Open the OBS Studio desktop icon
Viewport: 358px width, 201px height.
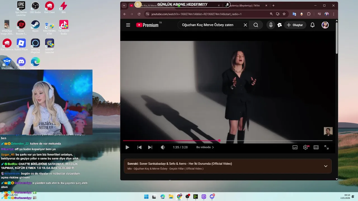[x=35, y=8]
